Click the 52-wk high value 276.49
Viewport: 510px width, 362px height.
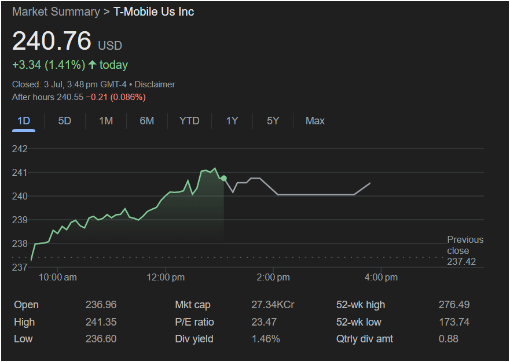[x=454, y=305]
